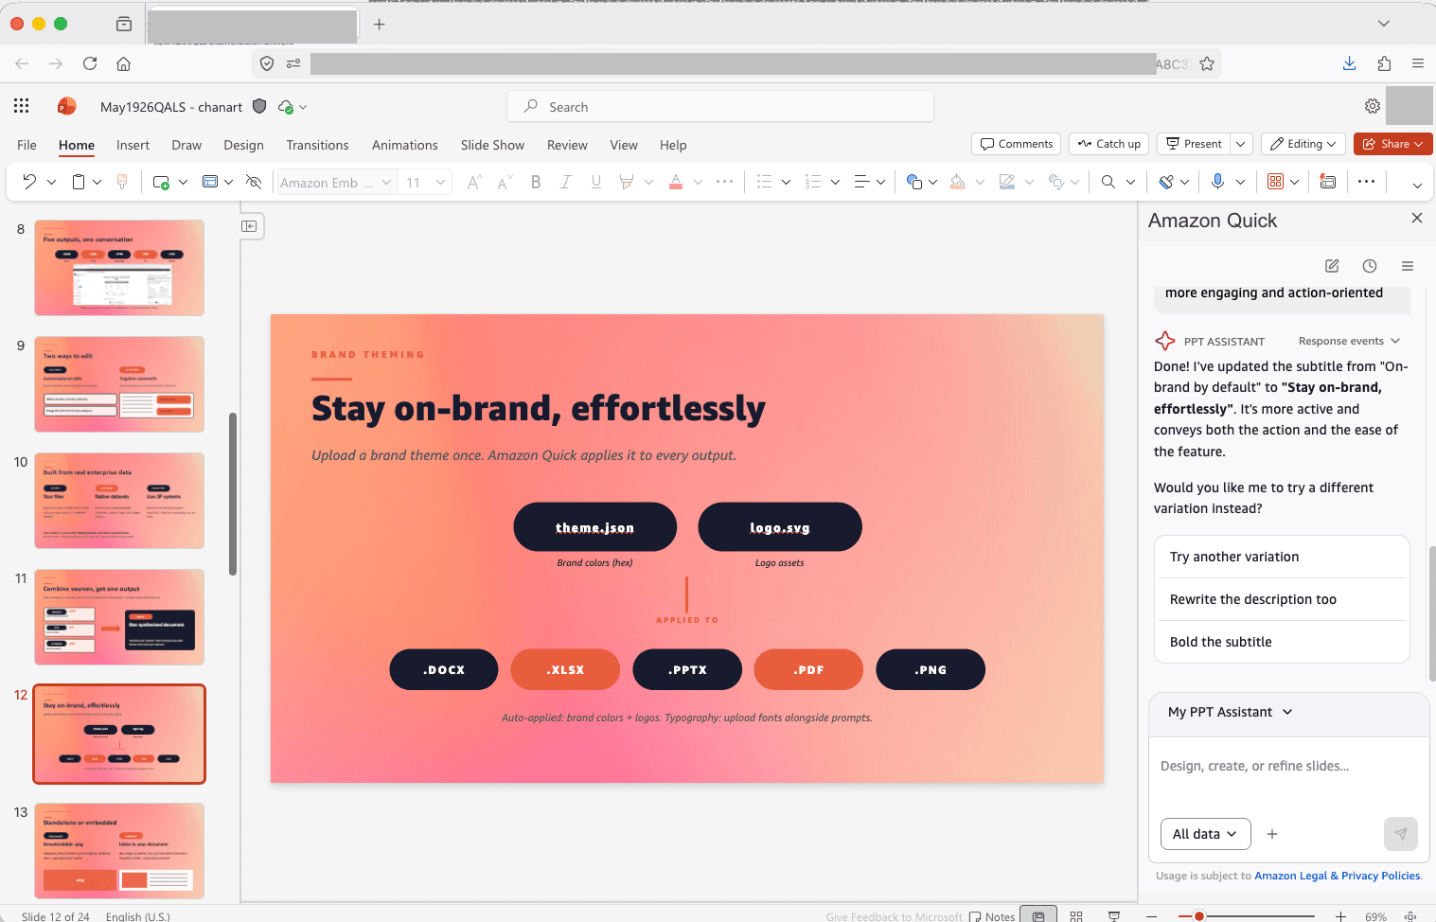1436x922 pixels.
Task: Click the red font color icon
Action: pos(676,182)
